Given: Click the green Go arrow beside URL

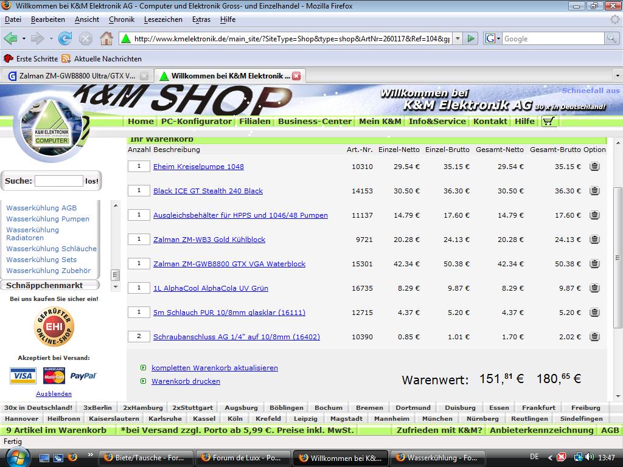Looking at the screenshot, I should pos(471,38).
